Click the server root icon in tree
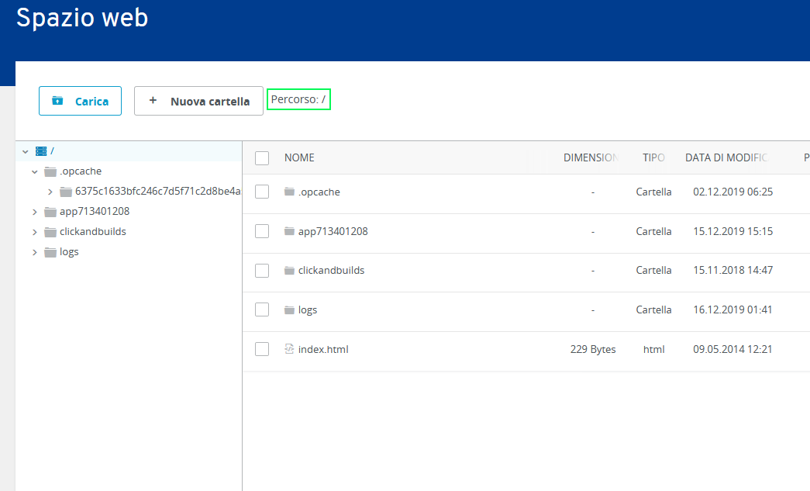The image size is (810, 491). coord(41,151)
